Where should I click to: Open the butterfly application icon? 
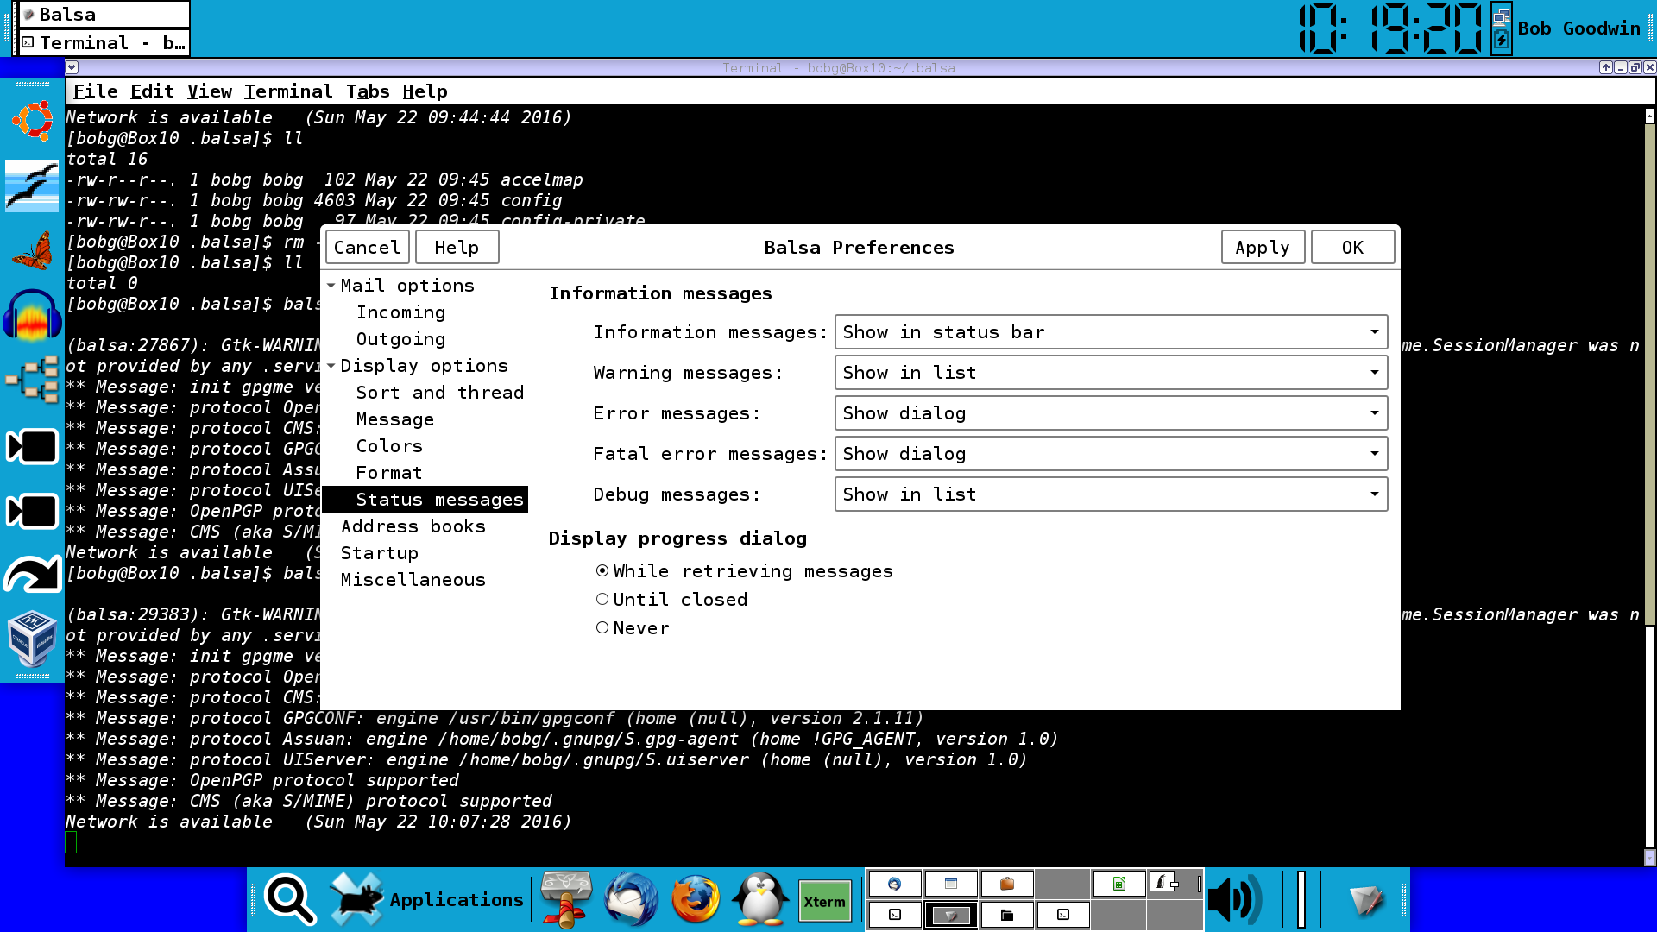point(33,251)
